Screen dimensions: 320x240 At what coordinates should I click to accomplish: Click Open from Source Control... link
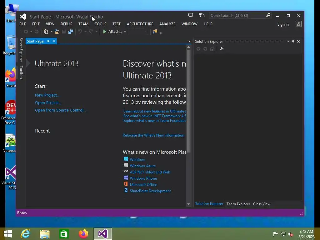(60, 110)
